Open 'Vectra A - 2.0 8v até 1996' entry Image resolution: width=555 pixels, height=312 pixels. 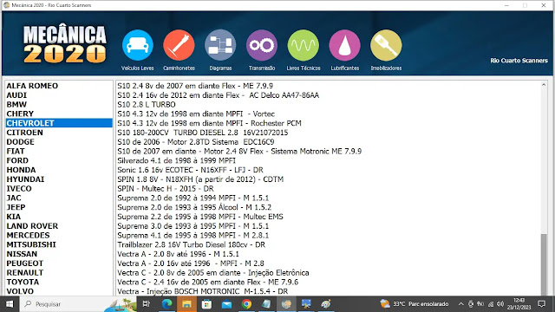coord(178,254)
